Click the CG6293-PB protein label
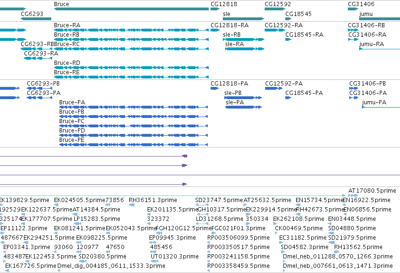The width and height of the screenshot is (400, 273). (43, 84)
